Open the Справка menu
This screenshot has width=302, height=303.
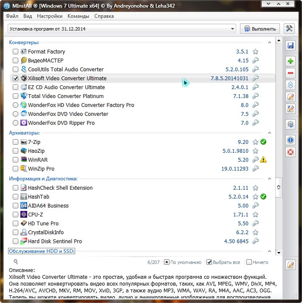(x=104, y=16)
